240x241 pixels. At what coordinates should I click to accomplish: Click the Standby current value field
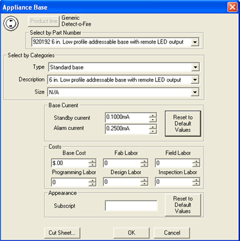pos(127,117)
